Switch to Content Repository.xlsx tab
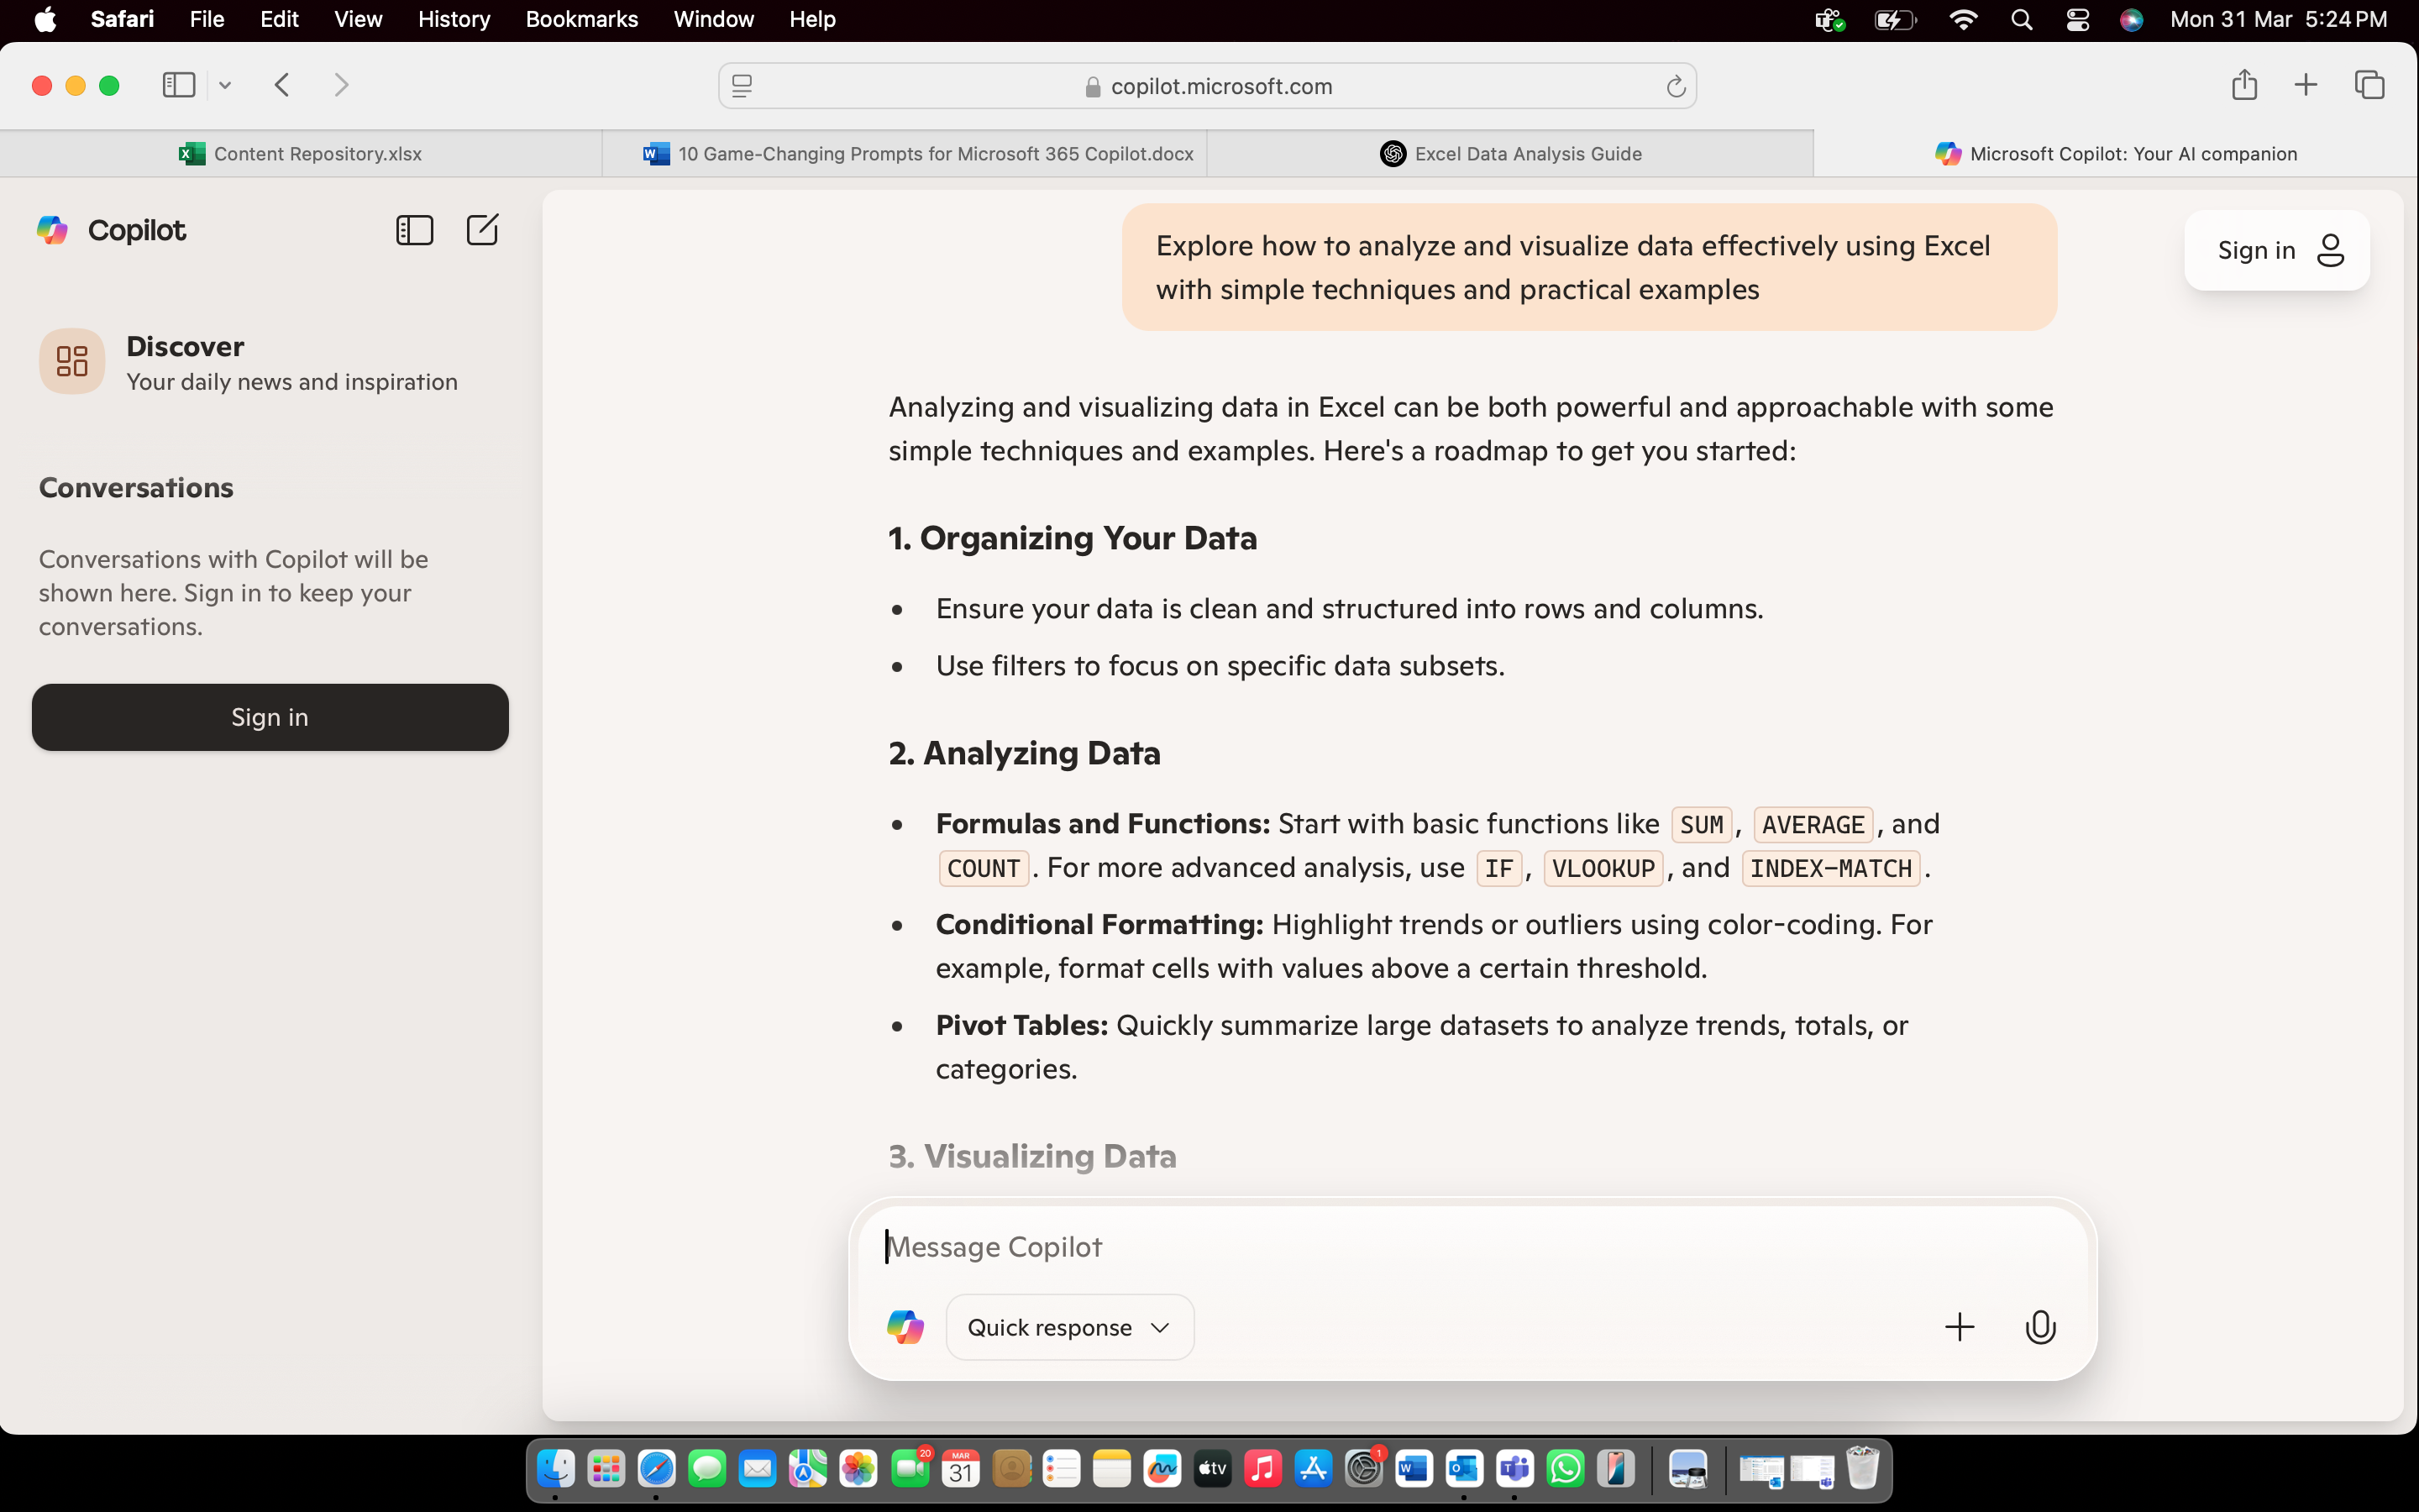The height and width of the screenshot is (1512, 2419). [301, 154]
